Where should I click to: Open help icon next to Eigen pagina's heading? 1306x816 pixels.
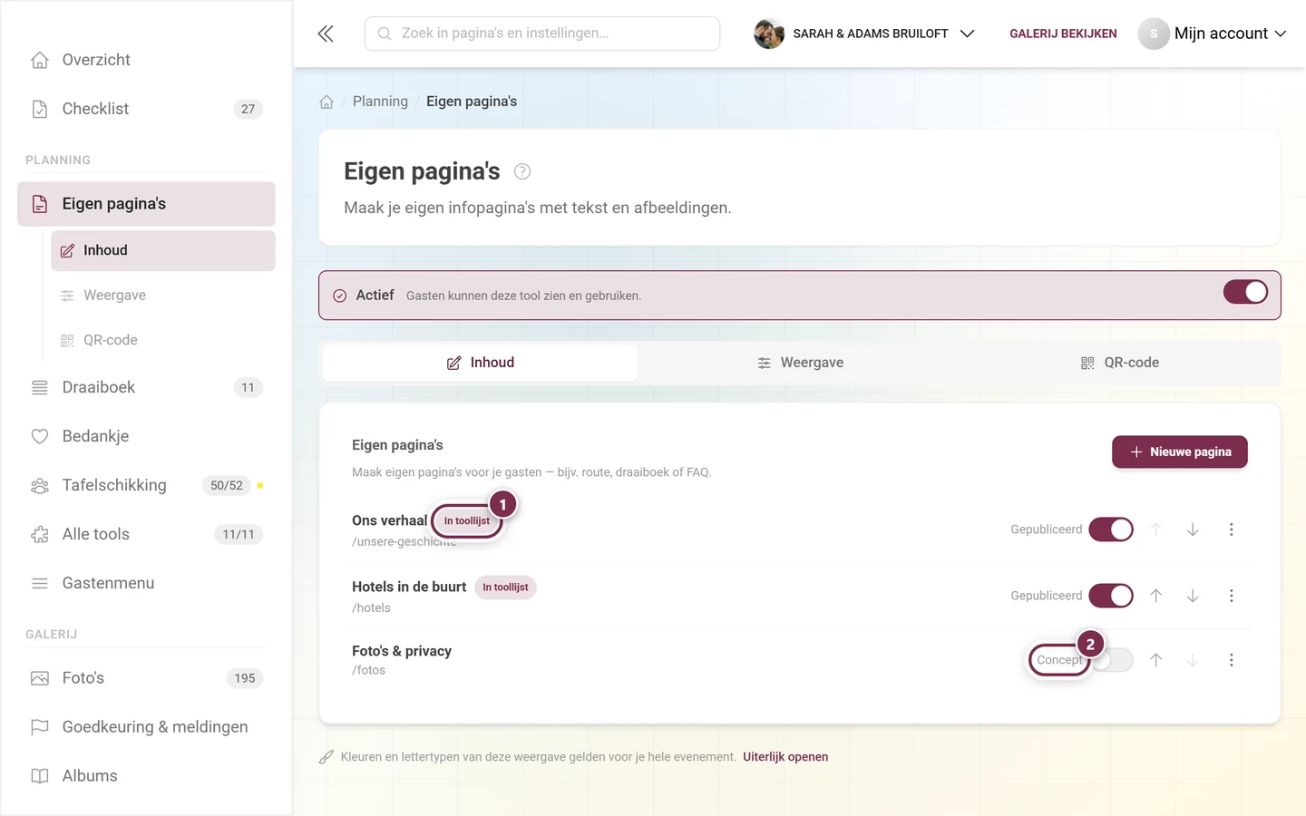522,171
